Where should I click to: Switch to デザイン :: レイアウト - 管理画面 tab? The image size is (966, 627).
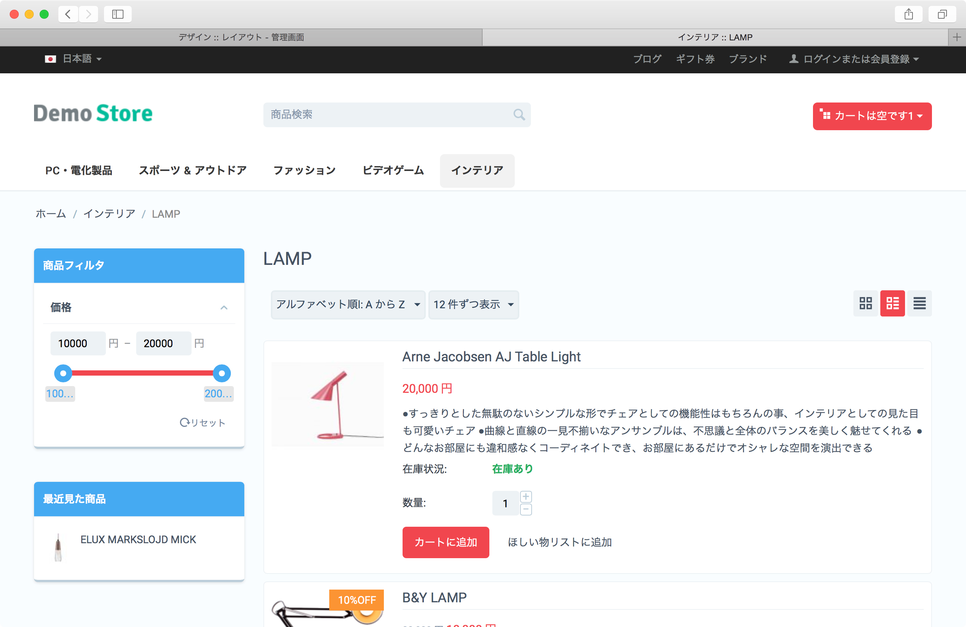coord(241,37)
